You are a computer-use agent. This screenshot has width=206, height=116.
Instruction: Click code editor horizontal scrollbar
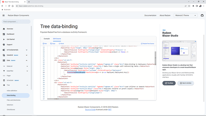pyautogui.click(x=93, y=99)
